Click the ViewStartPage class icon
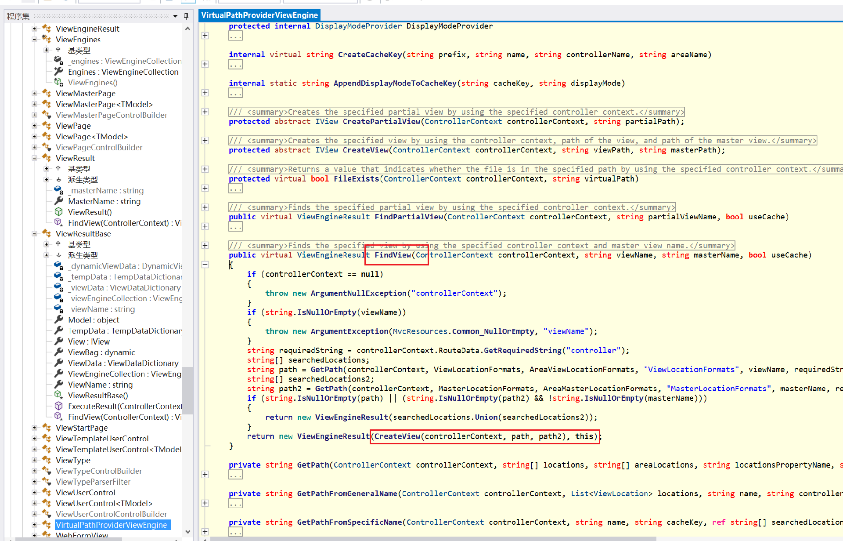The width and height of the screenshot is (843, 541). click(47, 428)
